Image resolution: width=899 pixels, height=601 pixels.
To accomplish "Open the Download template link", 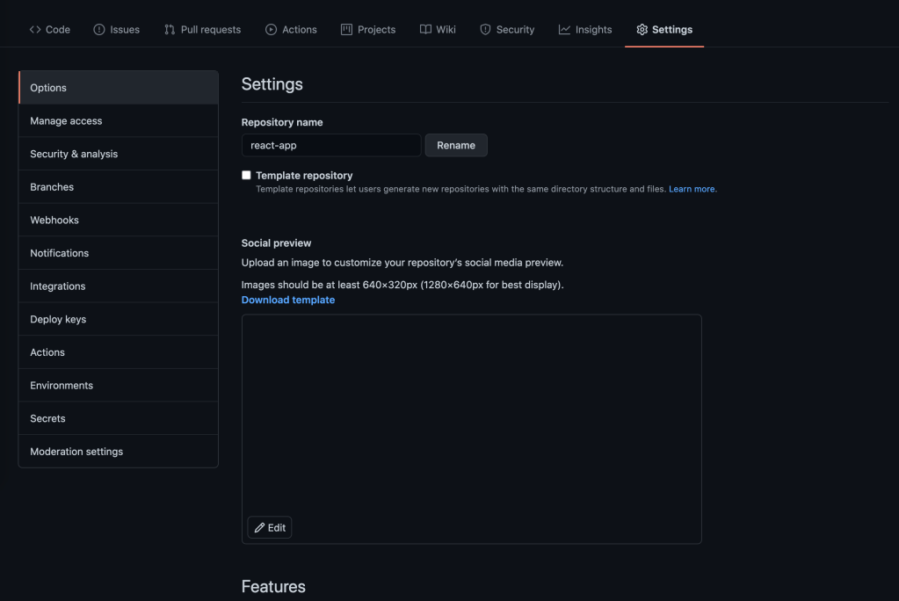I will point(288,300).
